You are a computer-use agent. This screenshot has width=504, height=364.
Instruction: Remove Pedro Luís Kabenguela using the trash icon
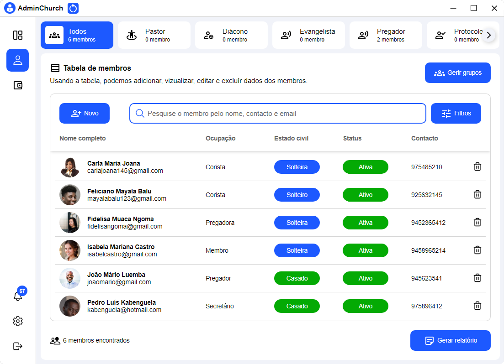pos(477,306)
